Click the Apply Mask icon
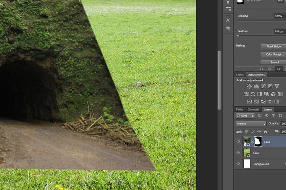Screen dimensions: 286x190 pos(270,69)
